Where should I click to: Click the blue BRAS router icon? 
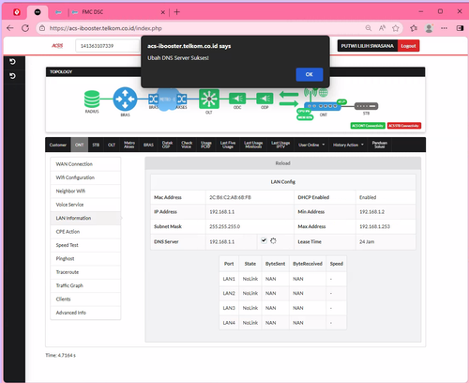(x=125, y=99)
